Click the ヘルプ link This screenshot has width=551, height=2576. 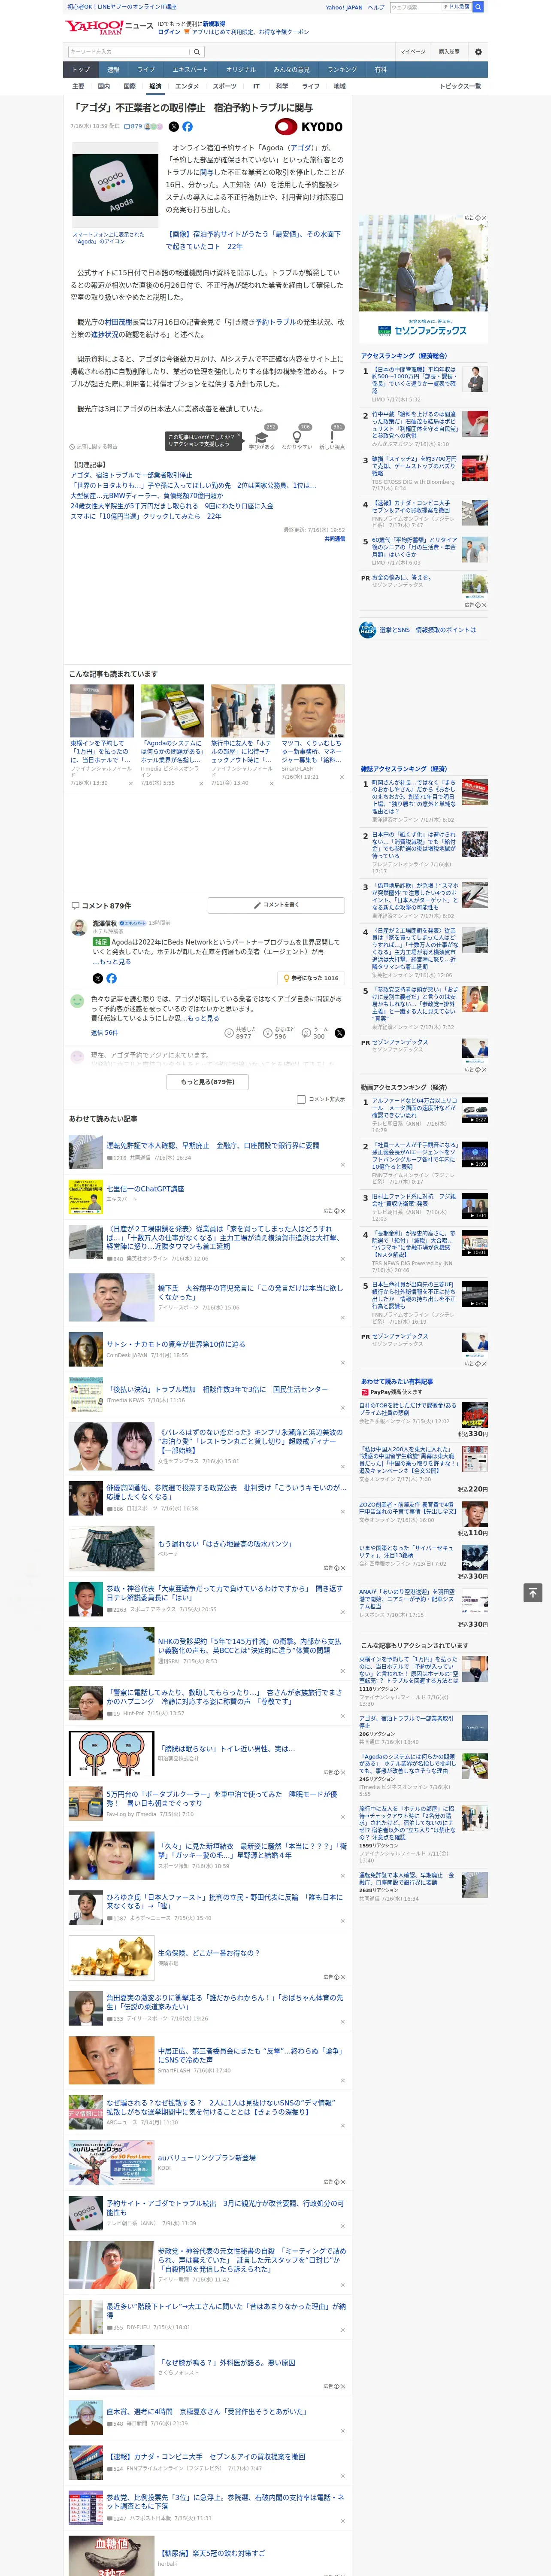point(376,7)
